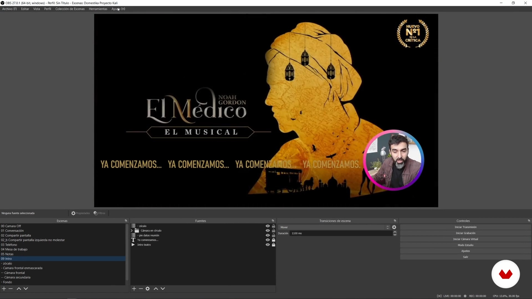532x299 pixels.
Task: Increase transition duration with up arrow
Action: [395, 232]
